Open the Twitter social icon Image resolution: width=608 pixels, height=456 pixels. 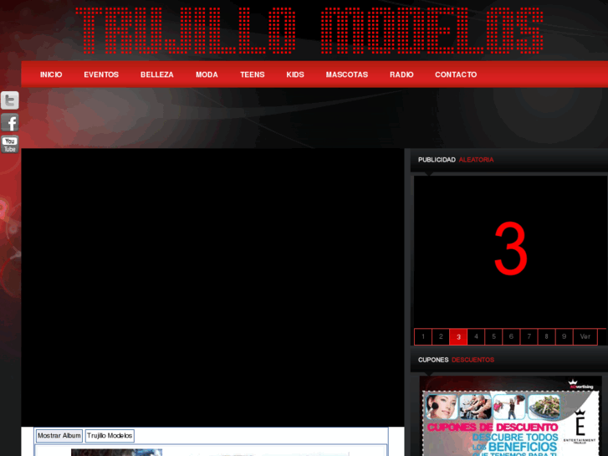coord(10,100)
